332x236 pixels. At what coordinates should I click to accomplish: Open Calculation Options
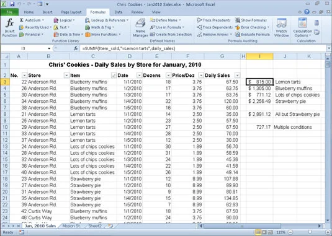tap(303, 28)
